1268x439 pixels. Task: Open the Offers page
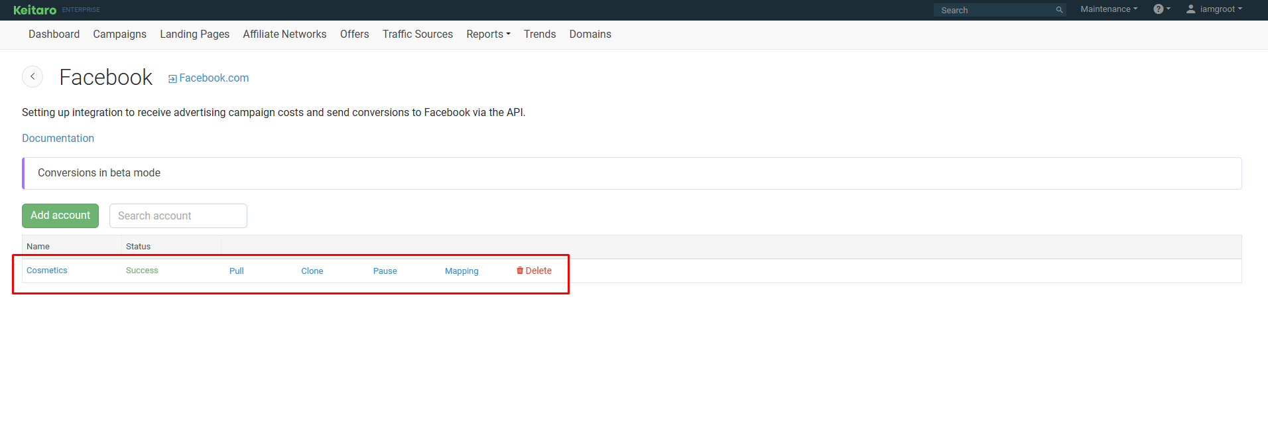354,34
